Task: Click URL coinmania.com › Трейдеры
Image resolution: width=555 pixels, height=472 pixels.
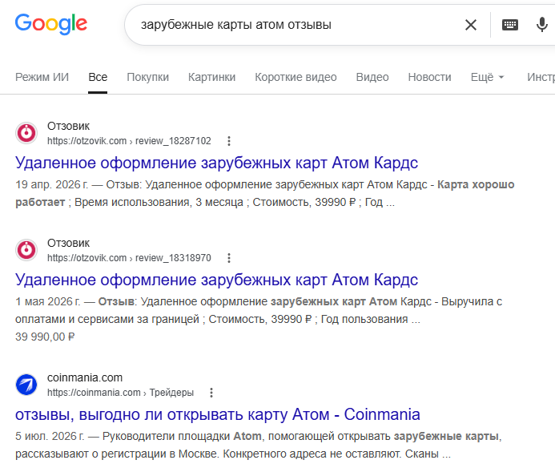Action: [121, 393]
